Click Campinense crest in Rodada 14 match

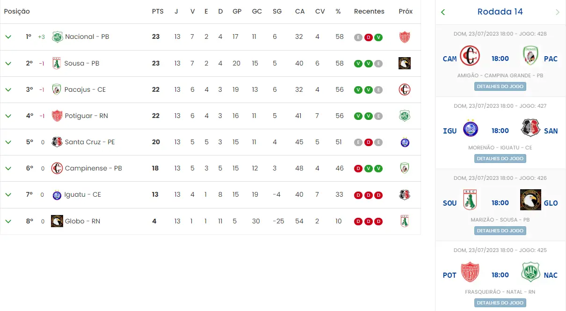(470, 56)
